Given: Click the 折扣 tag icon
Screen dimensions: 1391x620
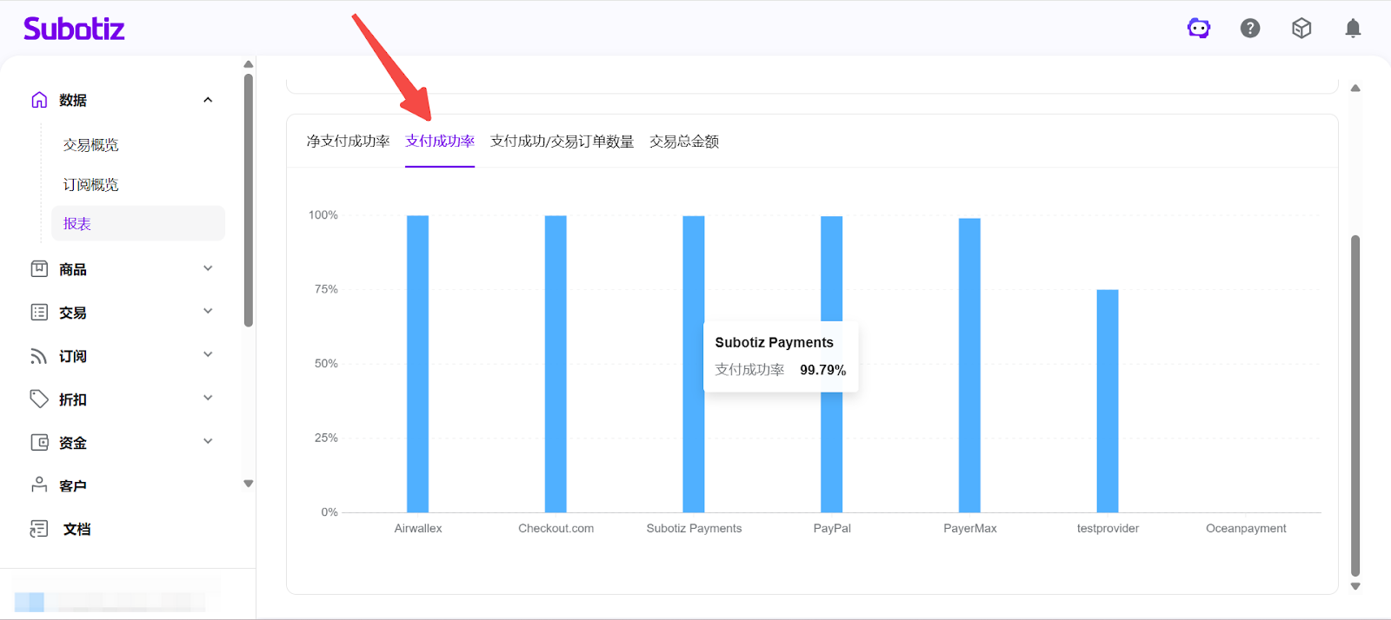Looking at the screenshot, I should point(39,399).
